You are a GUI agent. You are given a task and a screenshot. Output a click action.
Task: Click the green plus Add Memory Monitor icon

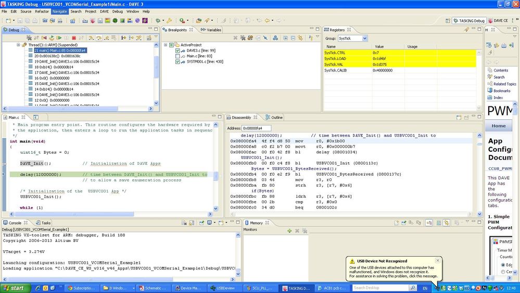pyautogui.click(x=289, y=230)
